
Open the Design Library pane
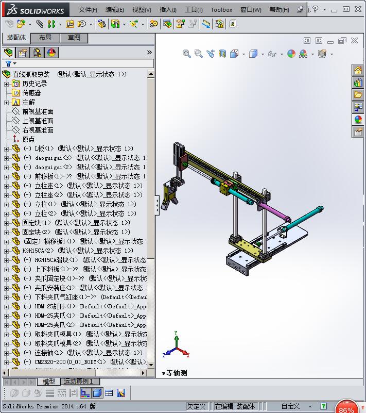(358, 82)
